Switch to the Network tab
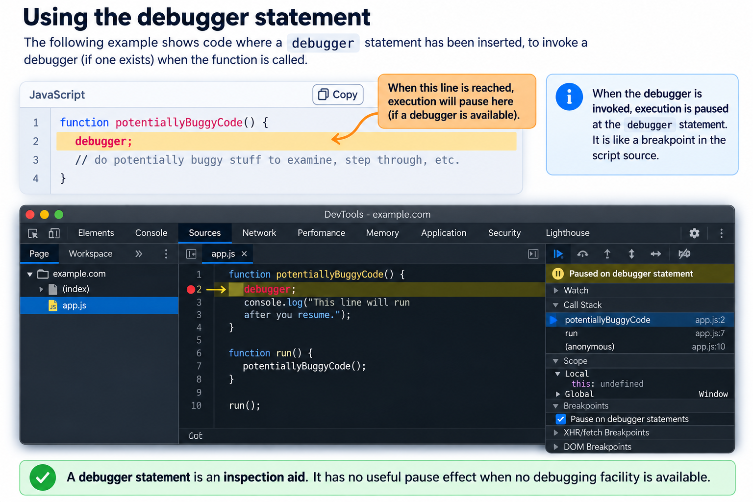 click(x=259, y=233)
